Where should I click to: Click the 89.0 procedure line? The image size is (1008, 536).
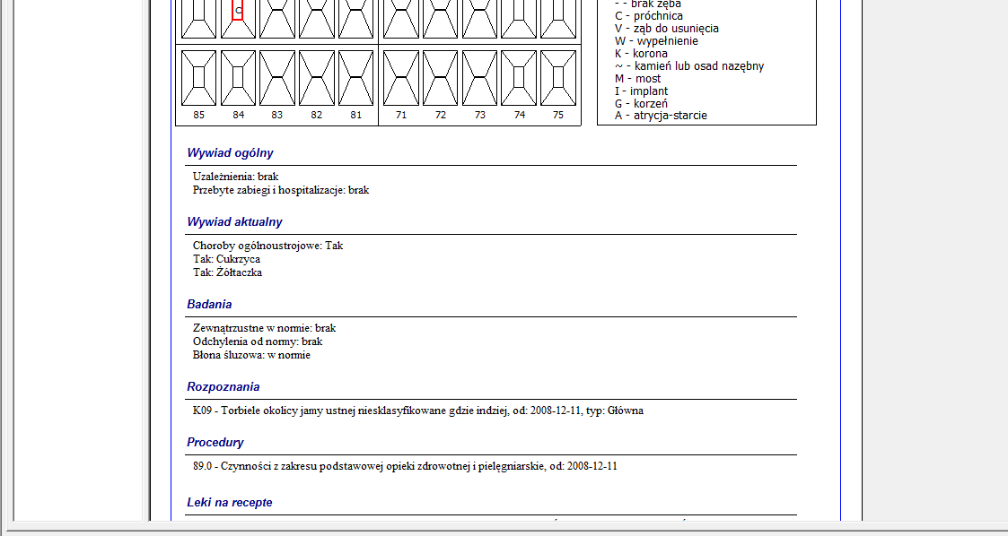click(x=405, y=466)
